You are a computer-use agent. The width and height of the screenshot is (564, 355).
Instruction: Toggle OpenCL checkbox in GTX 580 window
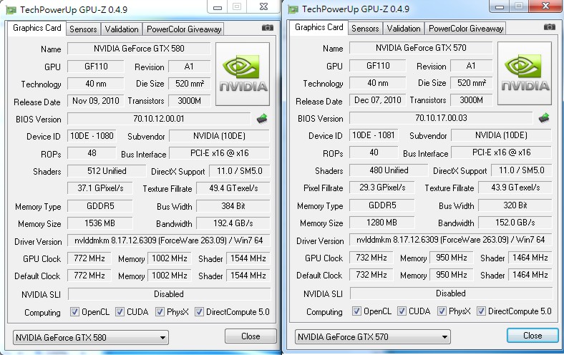click(x=74, y=312)
